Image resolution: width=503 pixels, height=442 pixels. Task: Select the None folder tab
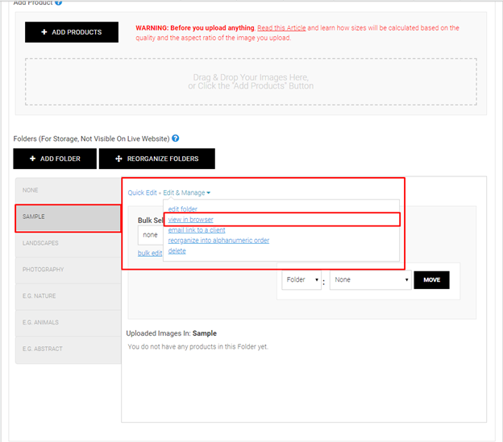[68, 190]
